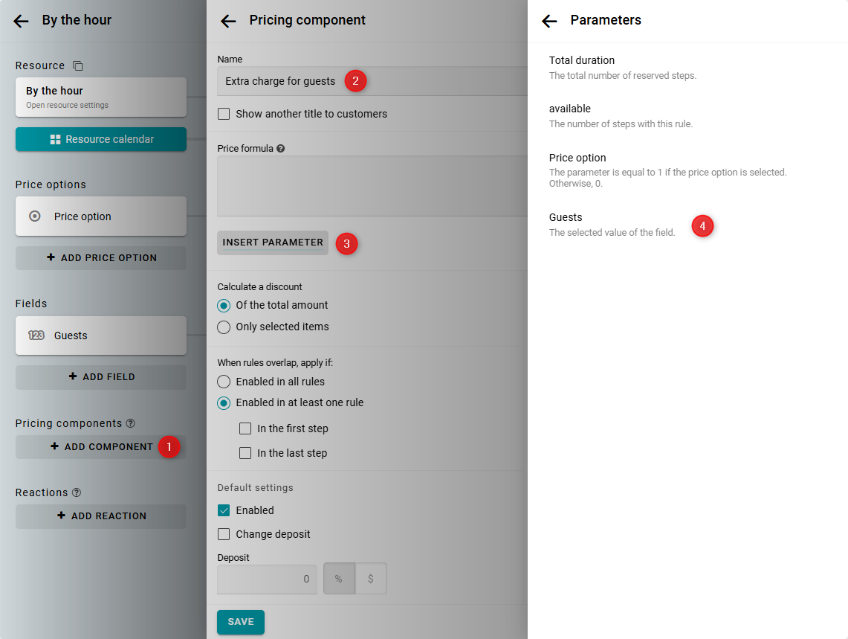
Task: Click help icon next to Reactions
Action: pos(77,492)
